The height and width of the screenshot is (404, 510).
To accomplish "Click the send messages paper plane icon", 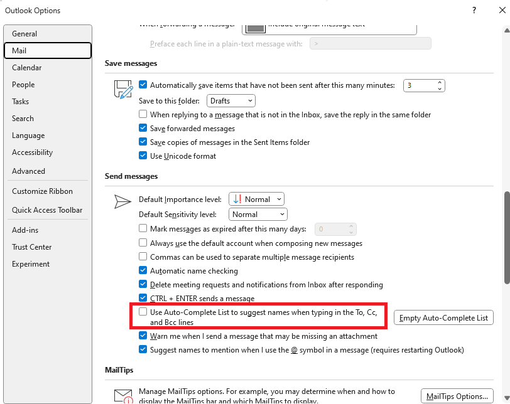I will [x=122, y=201].
